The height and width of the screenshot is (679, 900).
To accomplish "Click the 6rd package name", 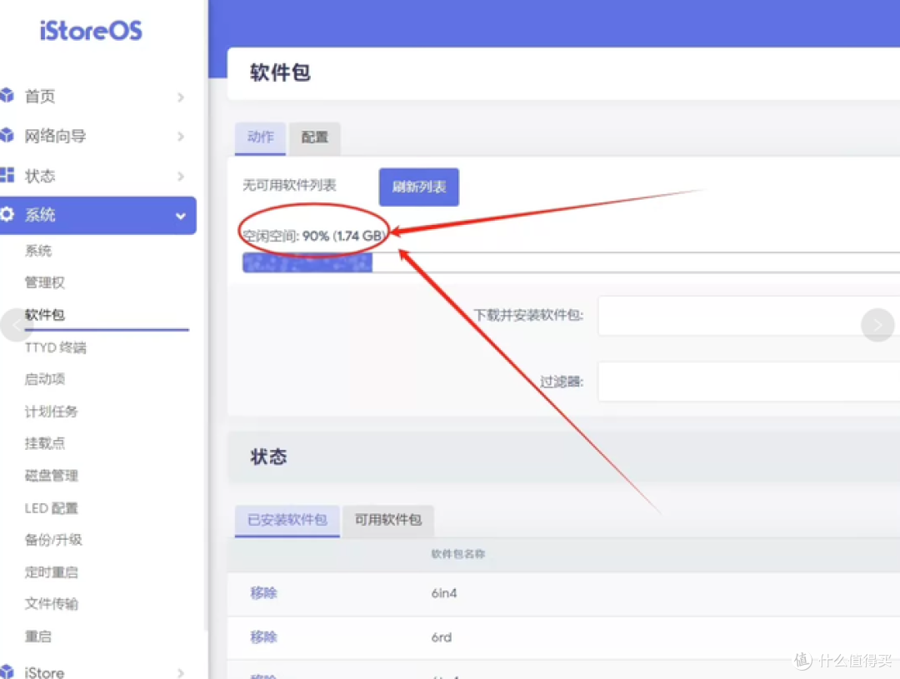I will (x=442, y=637).
